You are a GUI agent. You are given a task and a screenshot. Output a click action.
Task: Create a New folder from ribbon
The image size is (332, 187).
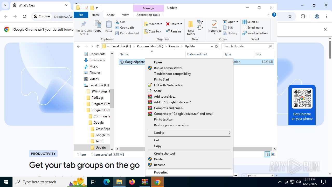(x=191, y=28)
